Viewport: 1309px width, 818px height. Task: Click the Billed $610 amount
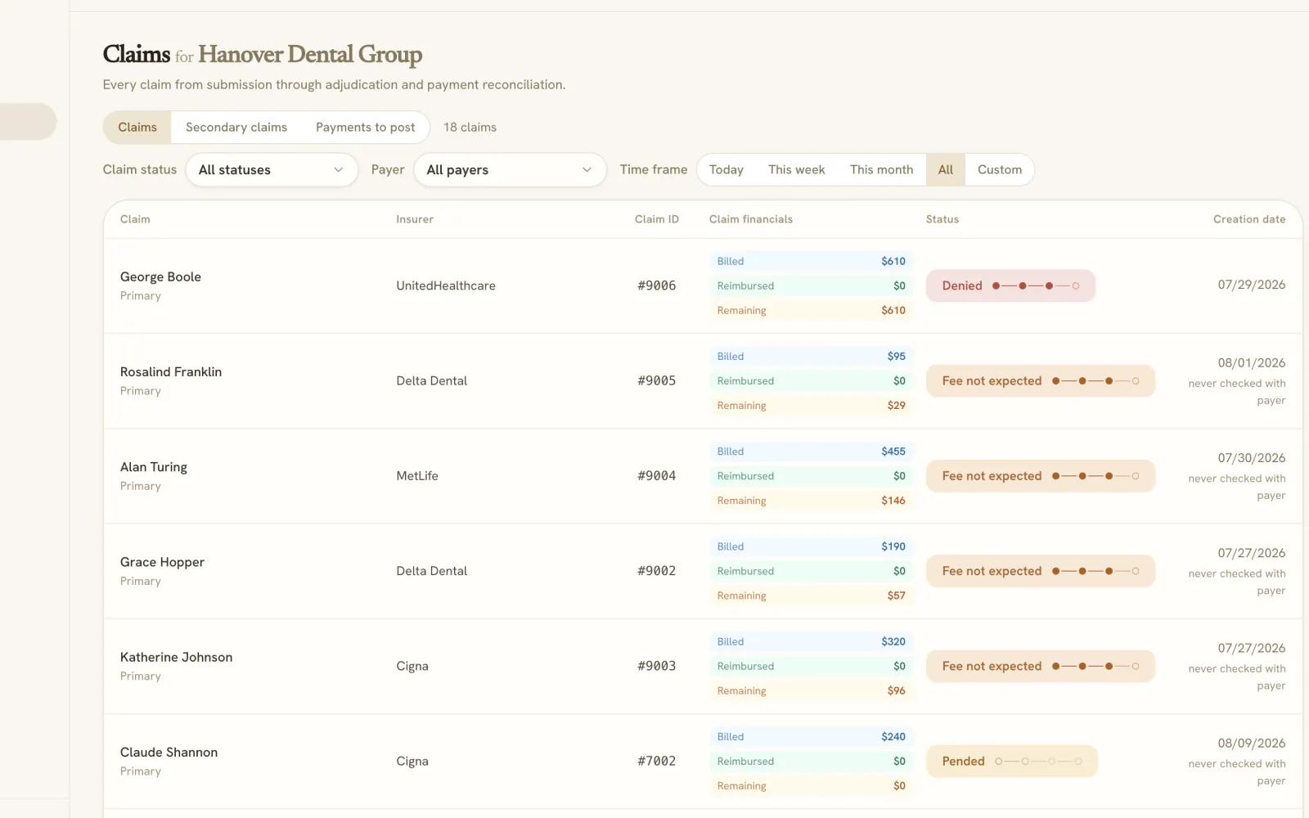[x=893, y=262]
